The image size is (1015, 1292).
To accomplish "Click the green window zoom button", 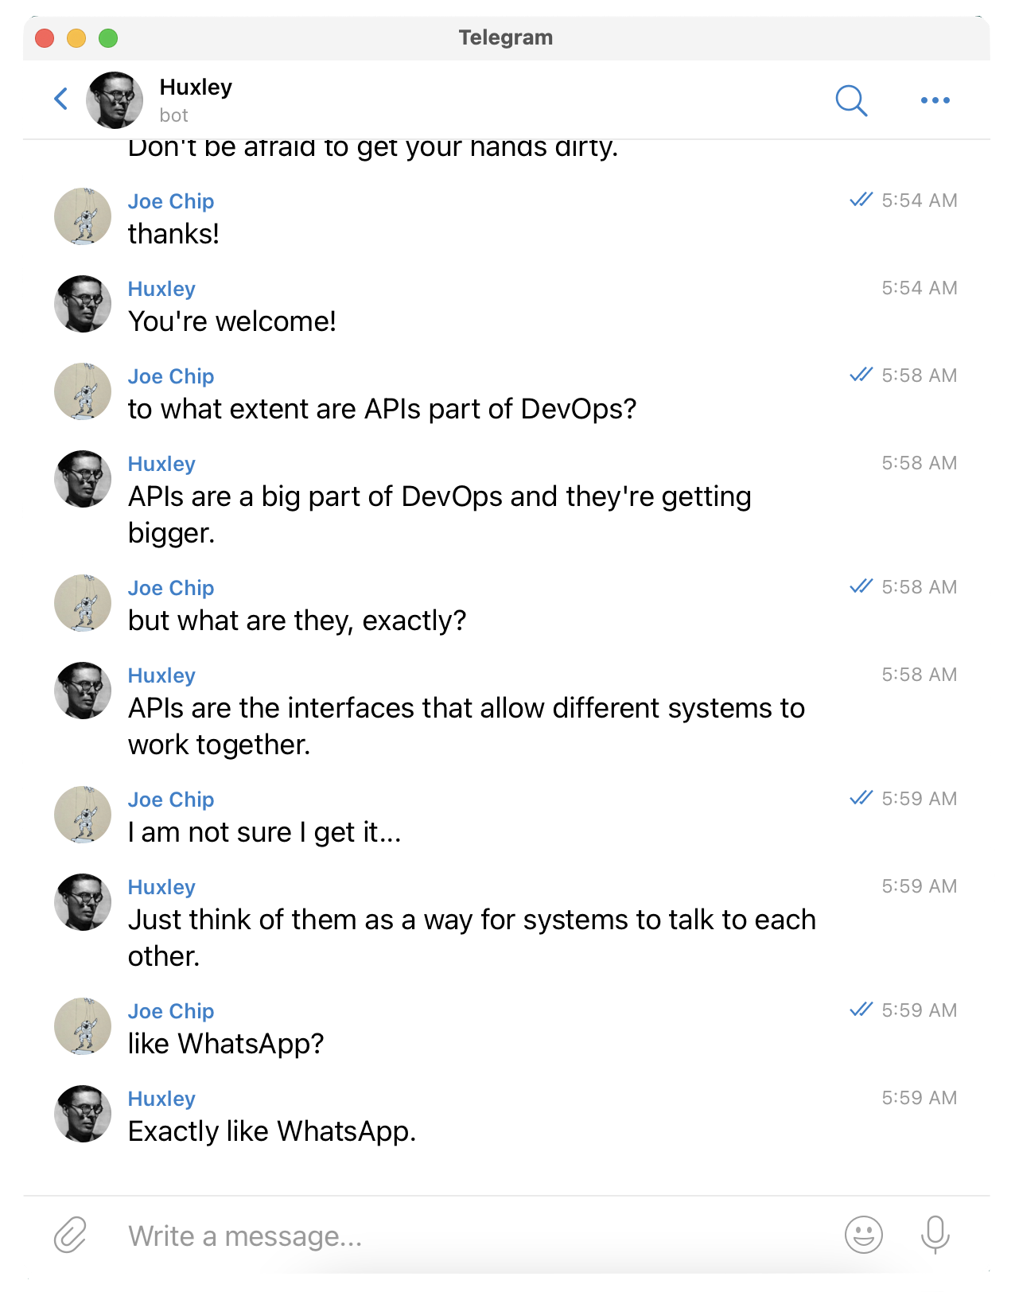I will (108, 38).
